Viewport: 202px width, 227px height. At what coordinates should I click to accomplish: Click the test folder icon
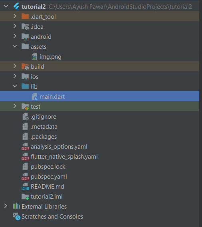(x=25, y=107)
